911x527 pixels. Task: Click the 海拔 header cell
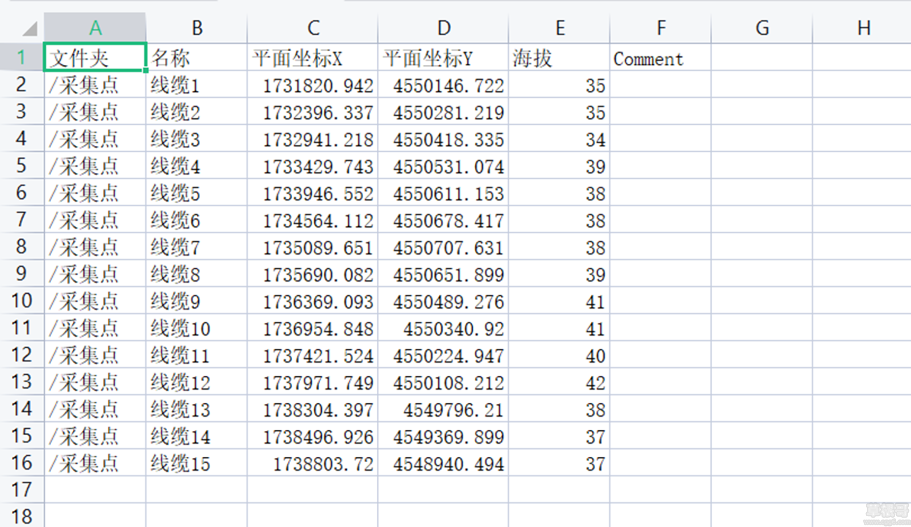point(559,57)
